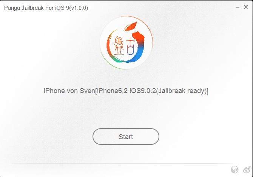This screenshot has width=253, height=177.
Task: Click the version label (v1.0.0) in title
Action: point(79,8)
